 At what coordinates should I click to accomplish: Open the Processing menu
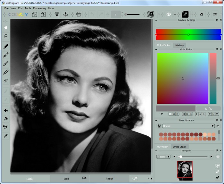point(39,8)
